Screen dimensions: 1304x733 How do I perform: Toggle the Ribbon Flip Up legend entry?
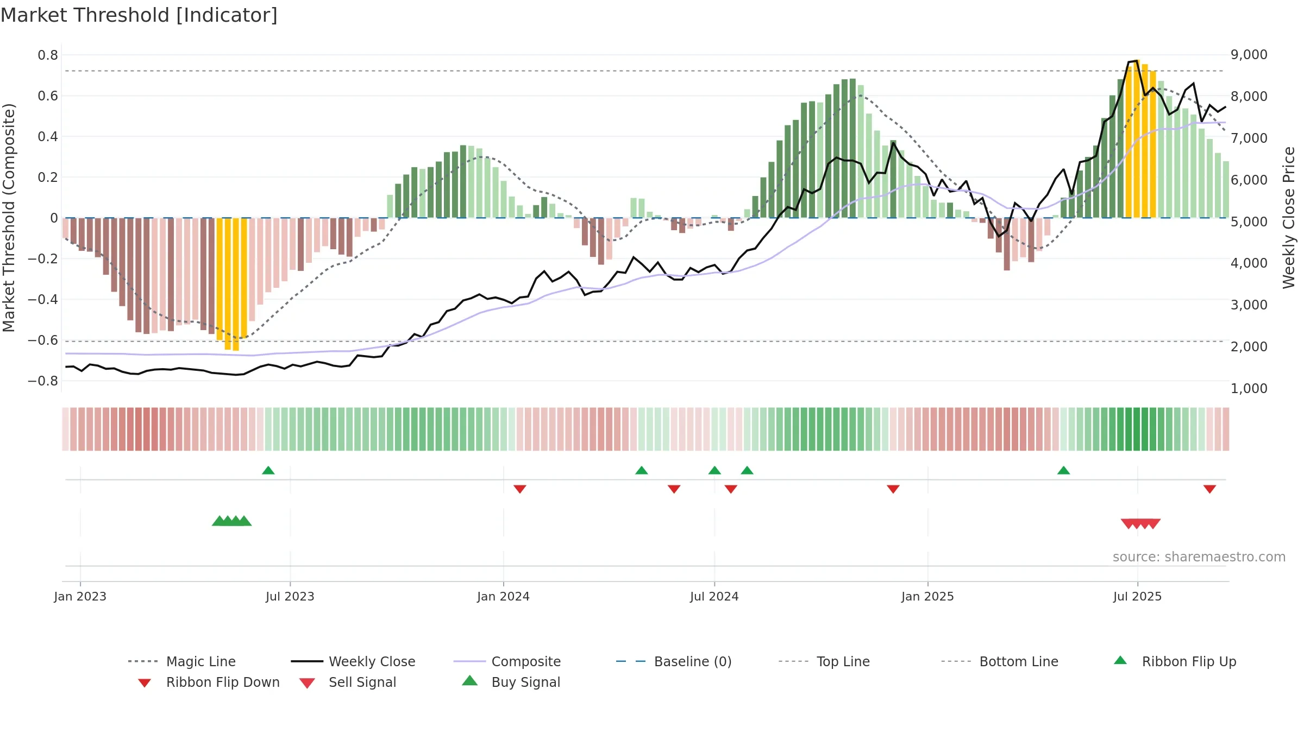pyautogui.click(x=1175, y=661)
